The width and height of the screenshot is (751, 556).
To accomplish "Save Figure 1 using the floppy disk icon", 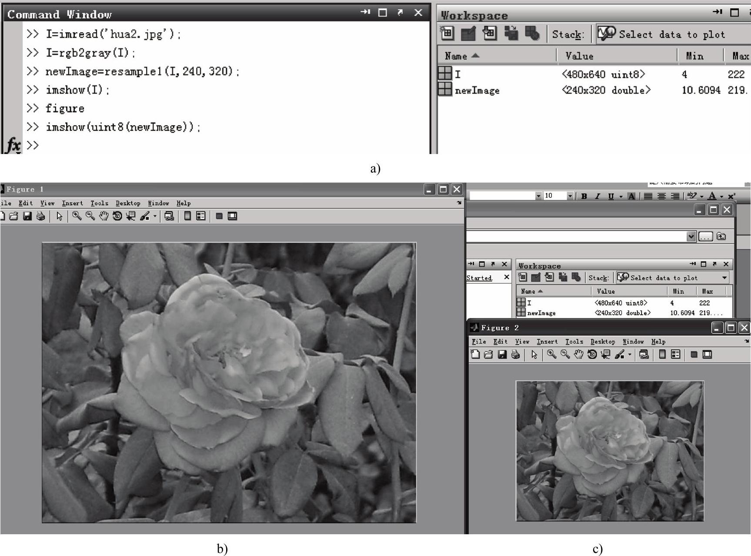I will pos(27,216).
